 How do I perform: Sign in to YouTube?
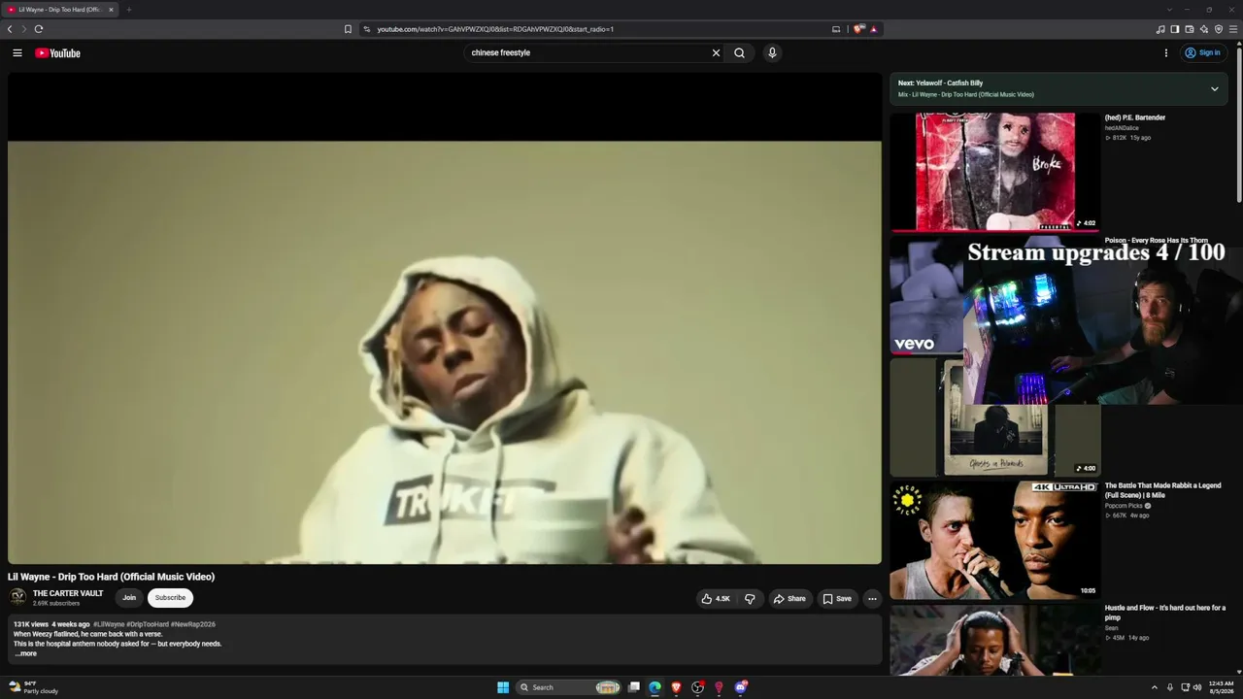(1202, 53)
